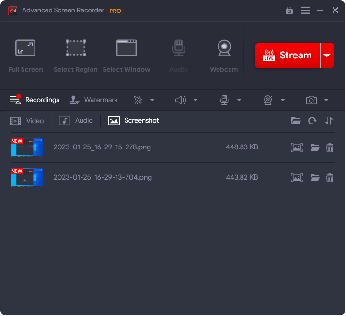Change the list sort order
Screen dimensions: 346x316
coord(329,121)
